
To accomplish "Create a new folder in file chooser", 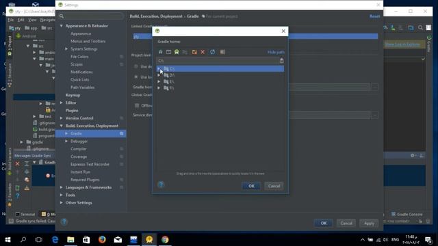I will tap(194, 52).
